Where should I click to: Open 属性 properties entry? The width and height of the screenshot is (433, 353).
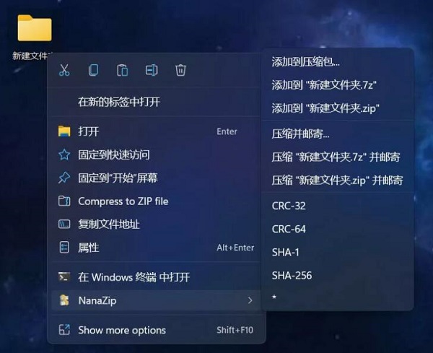89,248
